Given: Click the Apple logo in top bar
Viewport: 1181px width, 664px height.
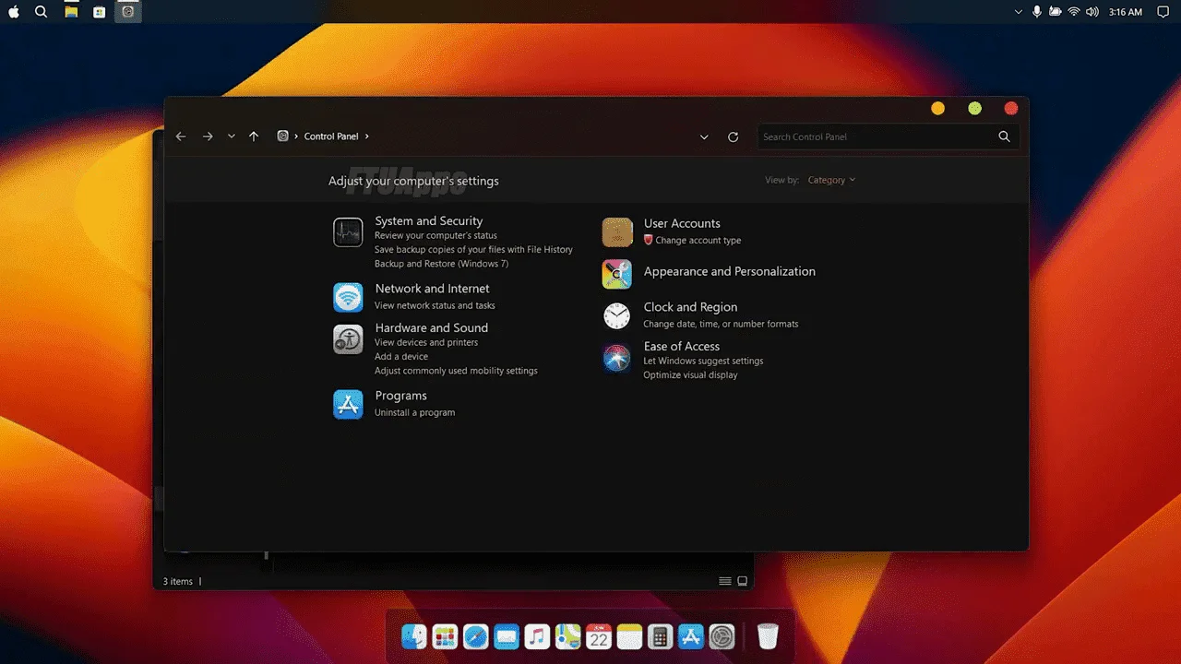Looking at the screenshot, I should [15, 12].
